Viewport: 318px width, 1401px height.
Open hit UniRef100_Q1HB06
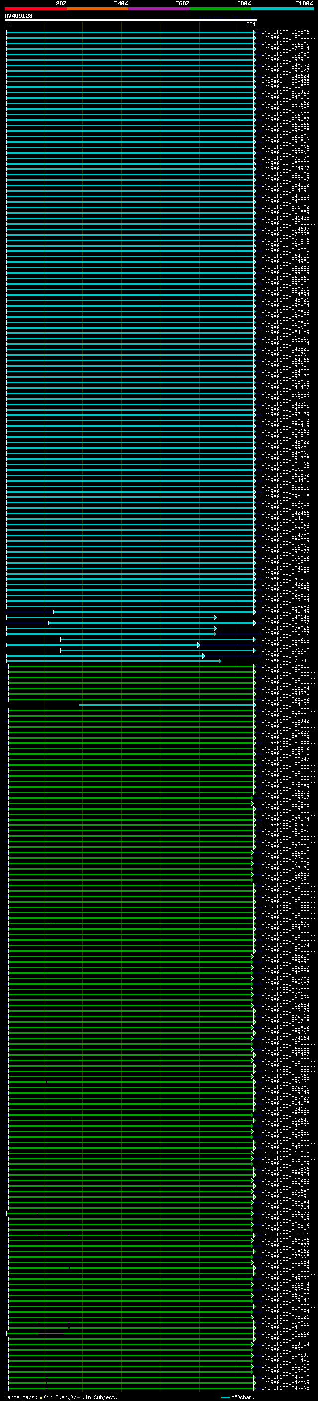pos(285,32)
